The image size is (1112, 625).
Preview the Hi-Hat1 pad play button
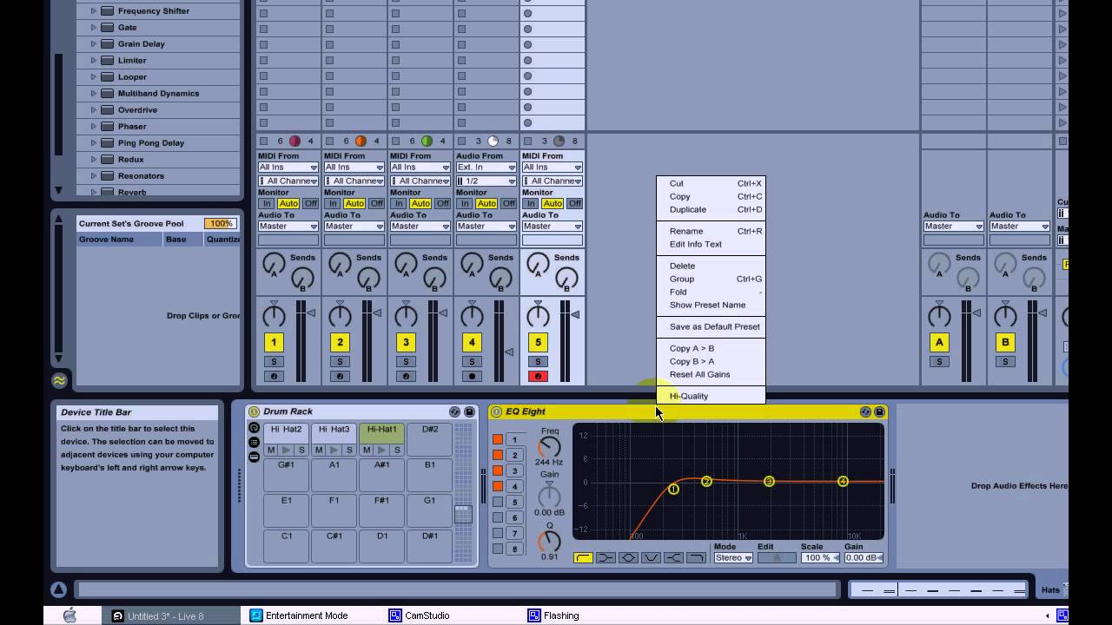[x=381, y=450]
